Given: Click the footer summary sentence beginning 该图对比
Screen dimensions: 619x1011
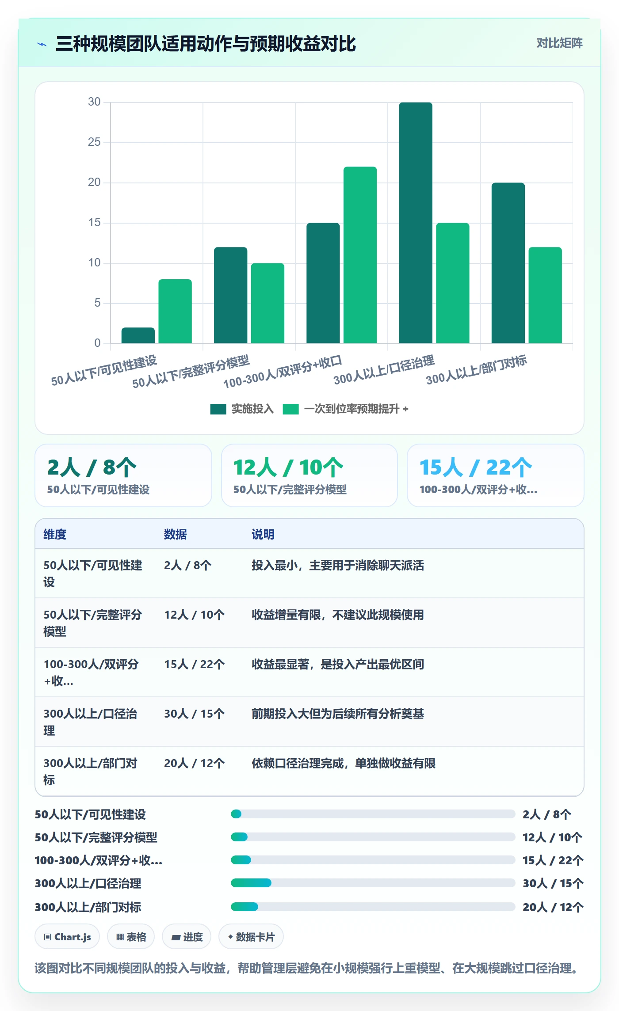Looking at the screenshot, I should [306, 968].
